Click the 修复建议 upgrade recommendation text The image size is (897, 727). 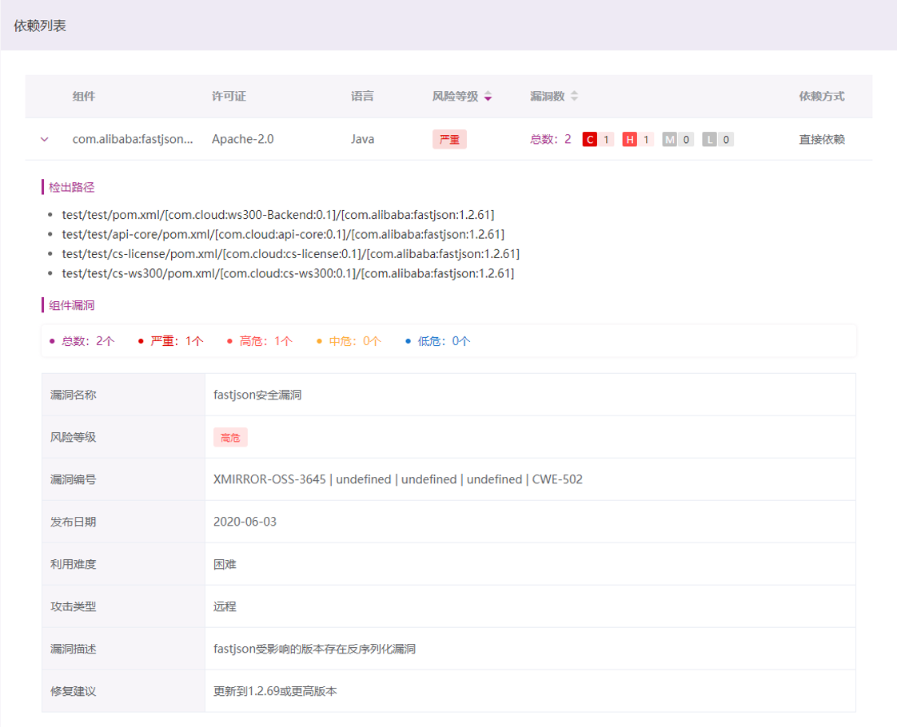(276, 691)
